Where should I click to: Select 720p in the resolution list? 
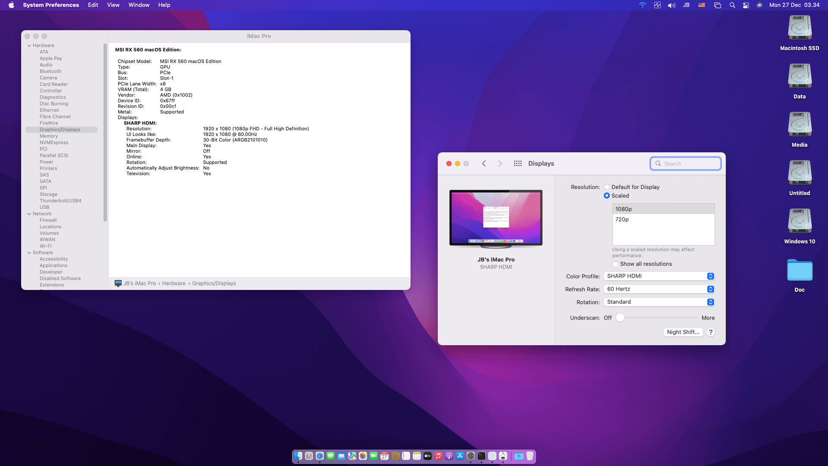click(664, 220)
